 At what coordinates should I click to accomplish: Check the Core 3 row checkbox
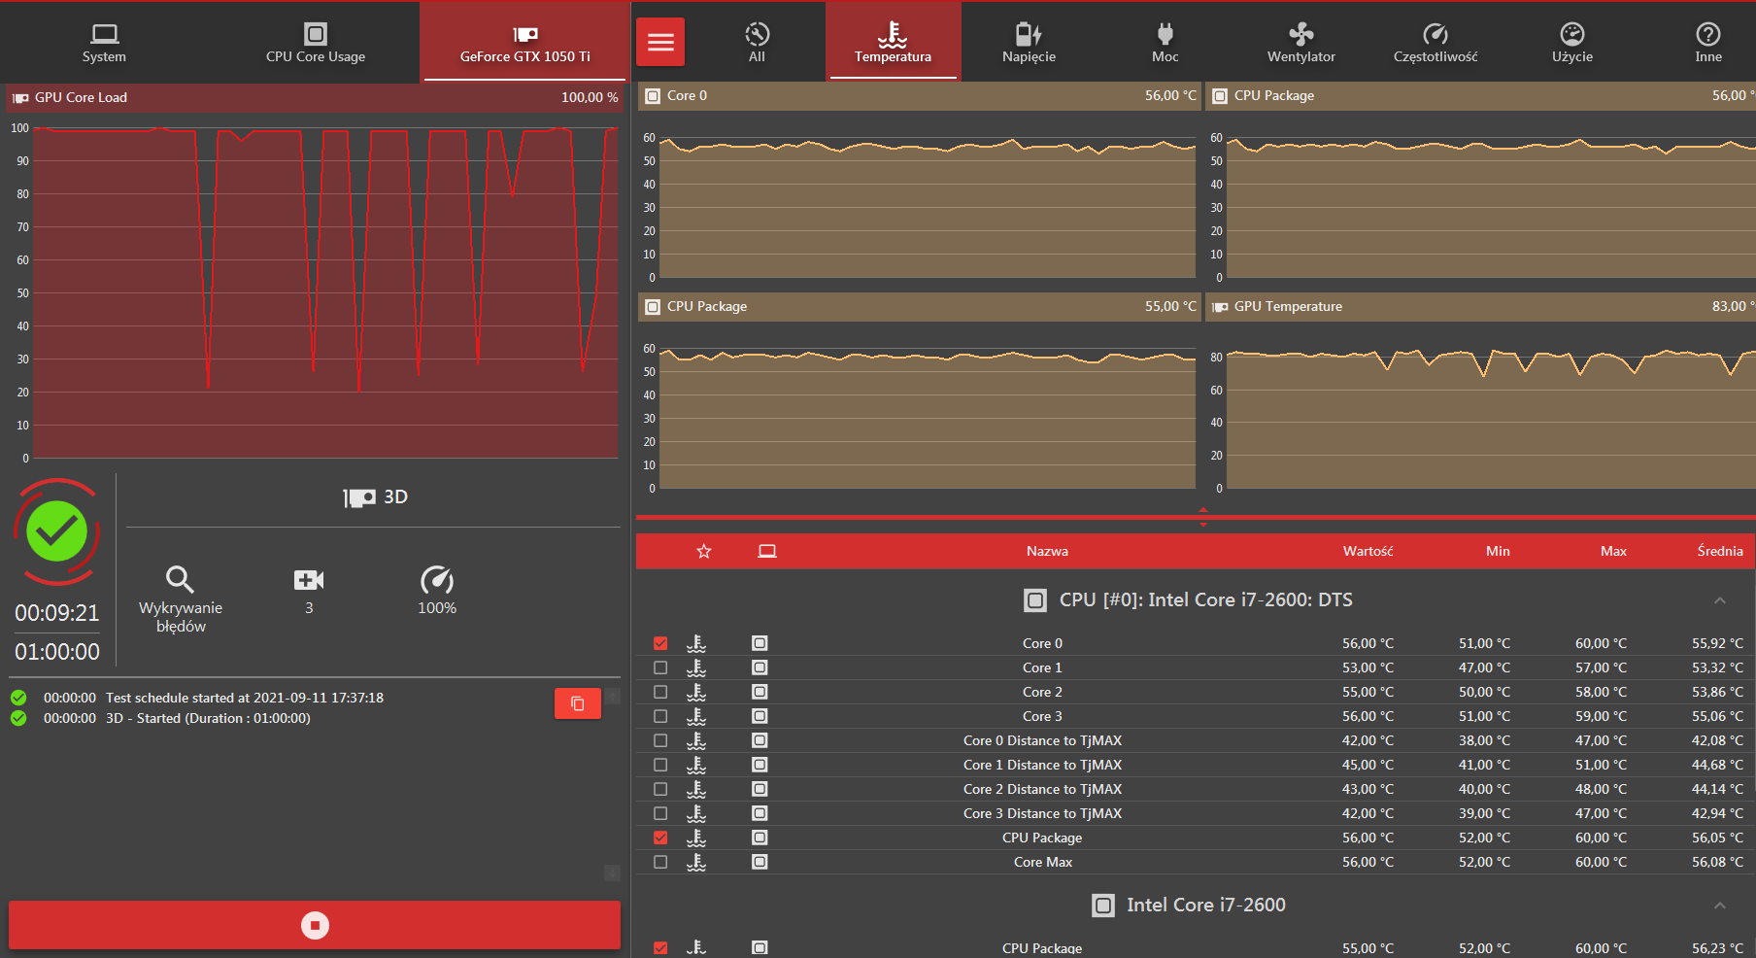click(660, 716)
